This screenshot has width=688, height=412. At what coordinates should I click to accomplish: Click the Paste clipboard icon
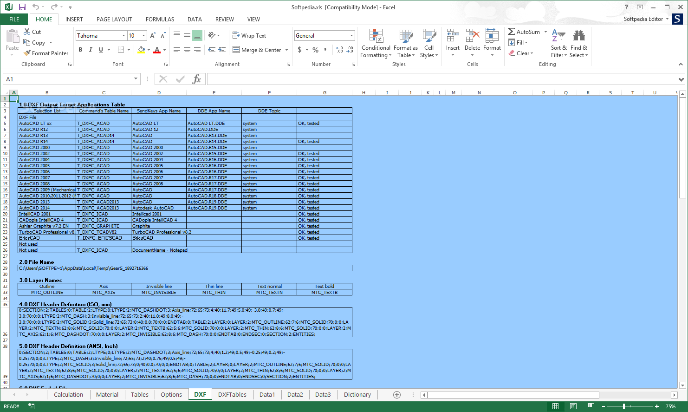[12, 36]
